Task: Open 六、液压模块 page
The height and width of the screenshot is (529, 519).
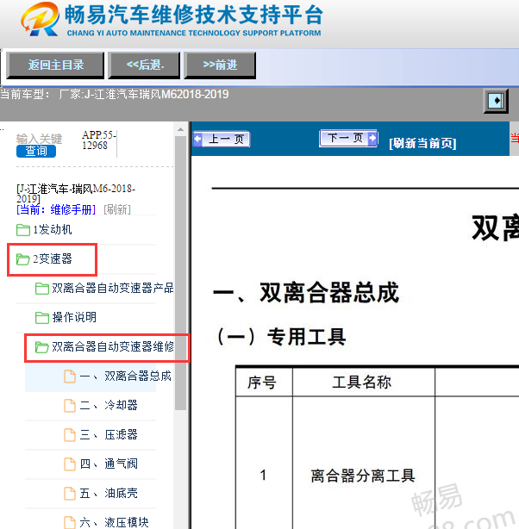Action: coord(114,523)
